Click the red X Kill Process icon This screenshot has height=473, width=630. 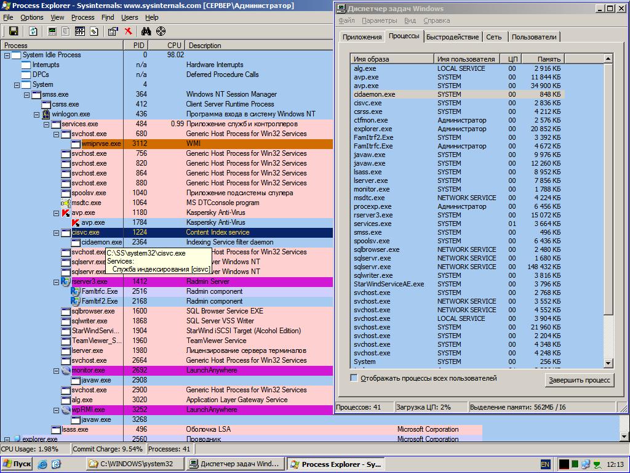click(128, 31)
